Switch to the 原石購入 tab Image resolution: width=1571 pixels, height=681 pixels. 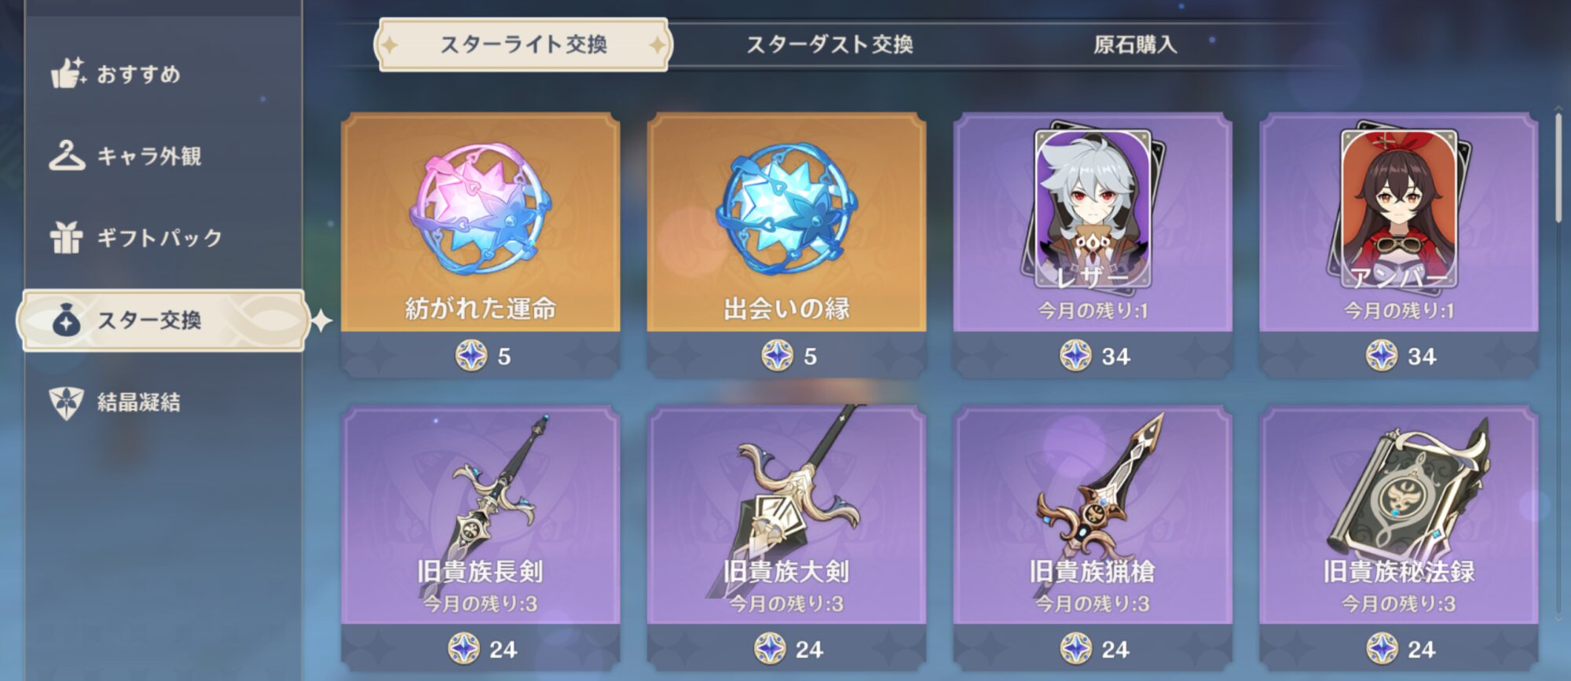[x=1135, y=45]
